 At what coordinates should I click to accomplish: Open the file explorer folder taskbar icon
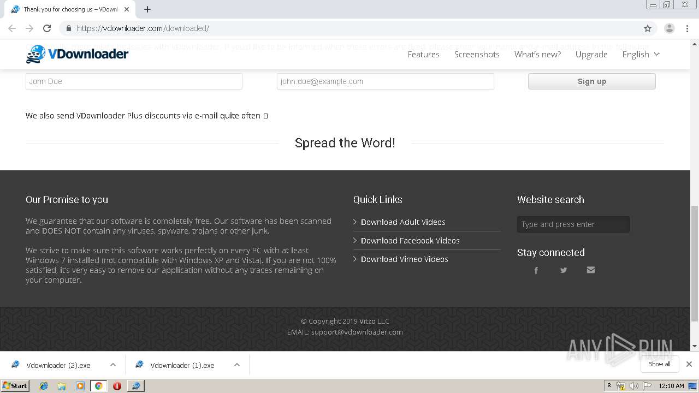62,386
